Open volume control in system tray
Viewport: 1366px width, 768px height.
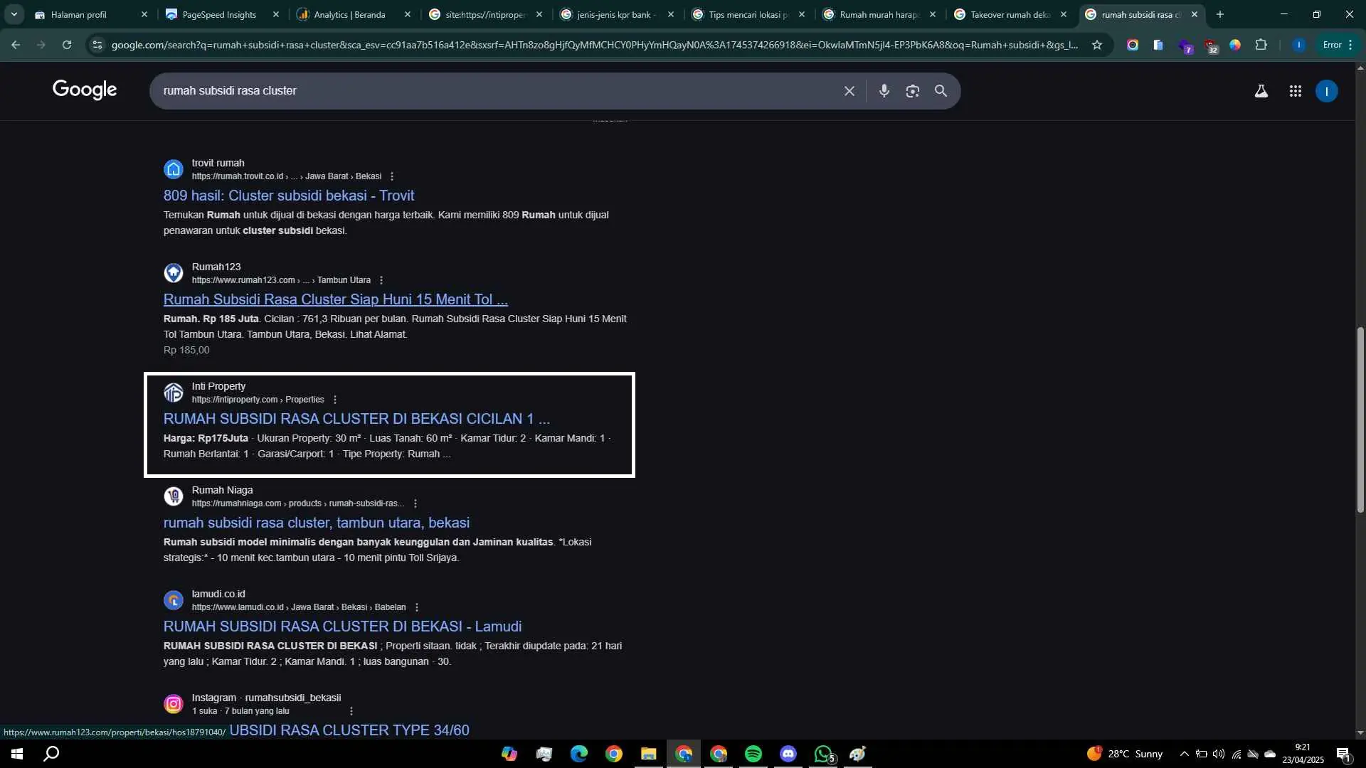pos(1218,754)
